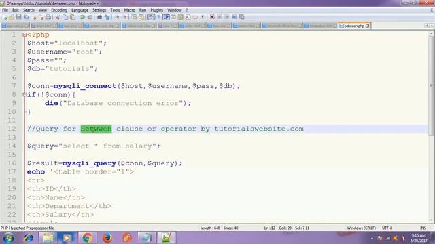Click the UTF-8 encoding status bar field
Screen dimensions: 435x244
387,228
